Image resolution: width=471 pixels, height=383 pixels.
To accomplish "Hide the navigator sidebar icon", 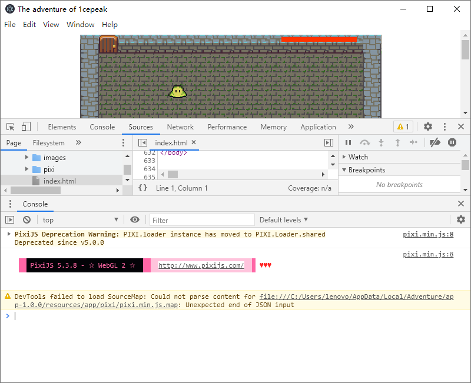I will click(x=142, y=142).
